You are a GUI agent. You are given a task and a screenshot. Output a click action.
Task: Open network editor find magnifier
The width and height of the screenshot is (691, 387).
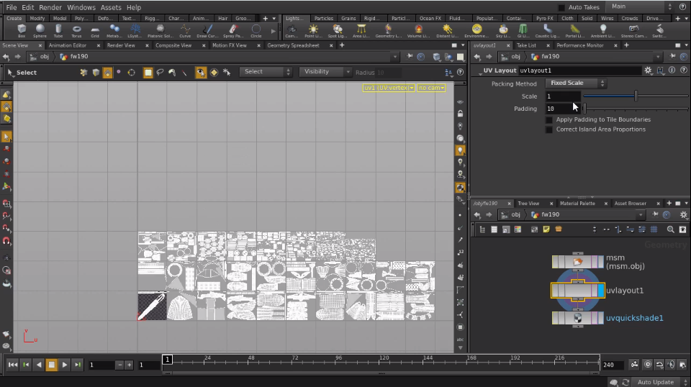click(670, 229)
